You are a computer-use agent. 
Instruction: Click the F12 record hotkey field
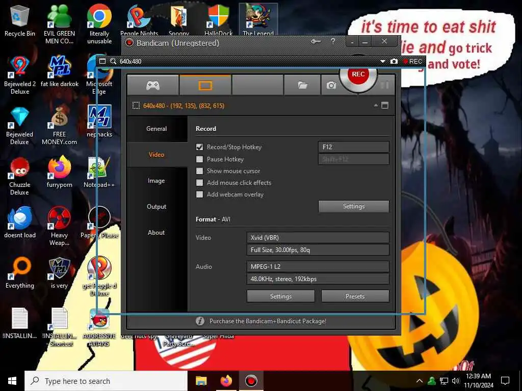click(354, 147)
